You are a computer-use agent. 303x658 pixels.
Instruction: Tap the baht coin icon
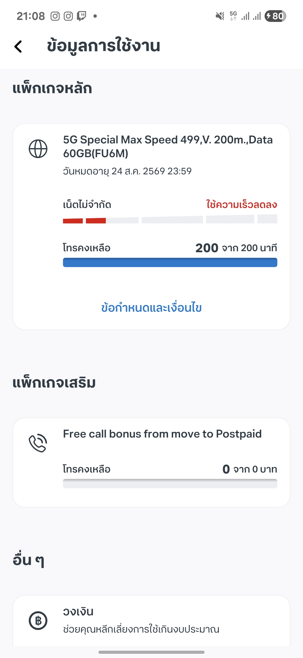38,621
